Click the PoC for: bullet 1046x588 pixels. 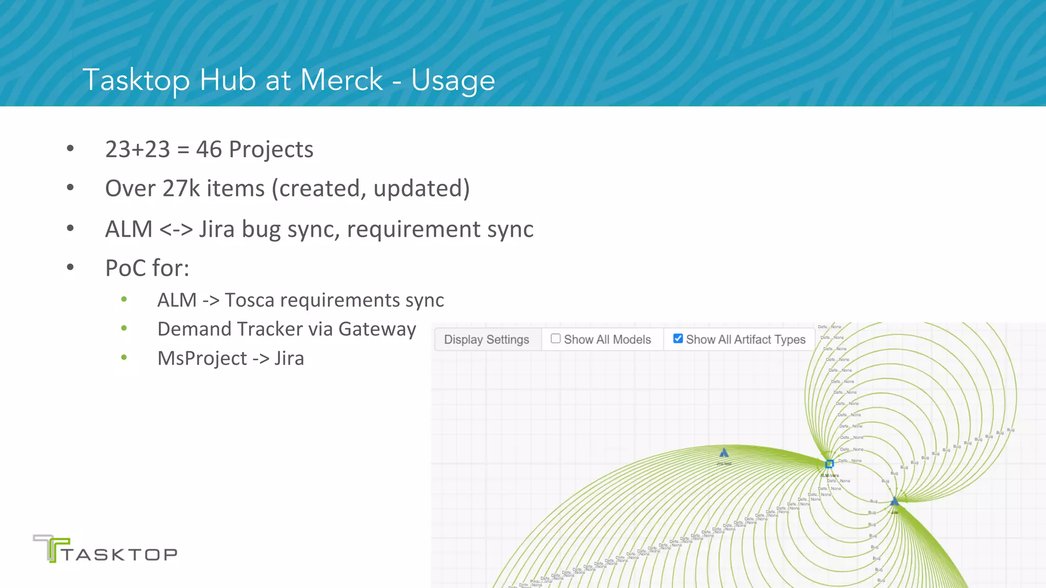coord(147,268)
